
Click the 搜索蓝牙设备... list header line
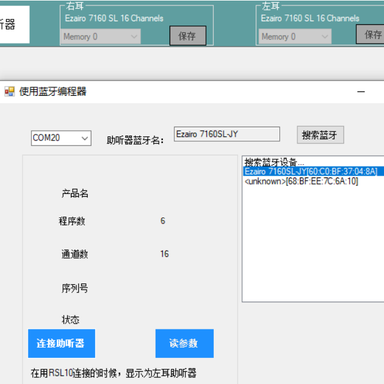tap(271, 162)
